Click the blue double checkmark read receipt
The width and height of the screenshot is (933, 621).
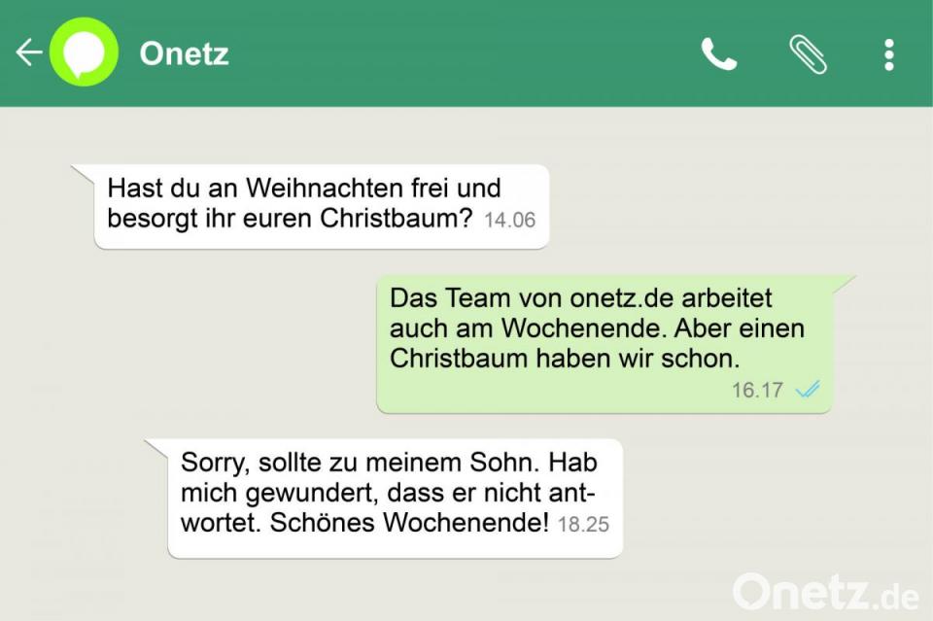tap(808, 390)
